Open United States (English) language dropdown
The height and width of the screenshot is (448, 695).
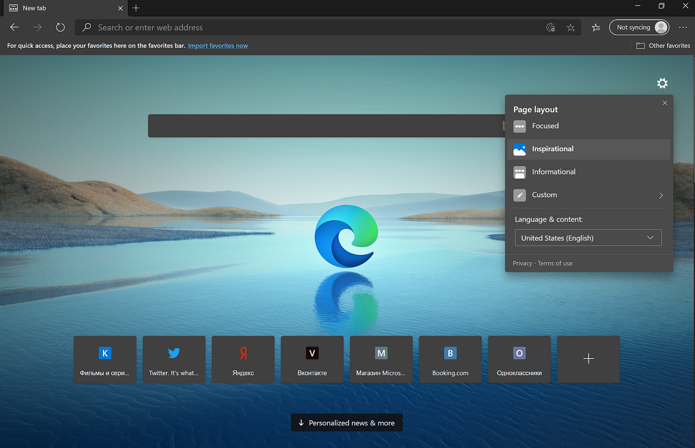[588, 238]
